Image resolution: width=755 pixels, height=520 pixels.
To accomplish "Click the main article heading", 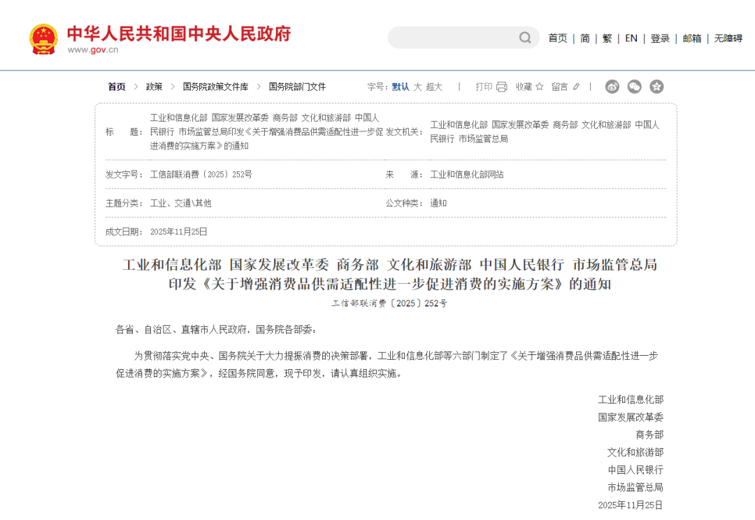I will [390, 274].
